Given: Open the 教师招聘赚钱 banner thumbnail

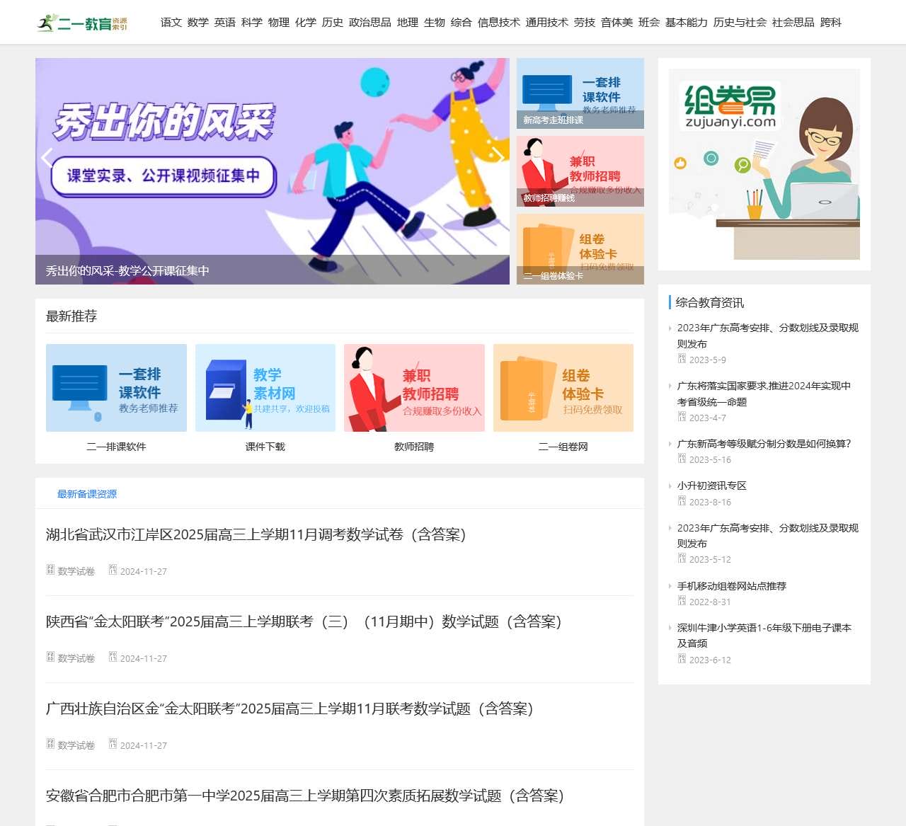Looking at the screenshot, I should click(580, 171).
